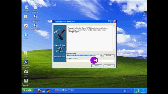
Task: Switch to the folder taskbar window button
Action: coord(64,90)
